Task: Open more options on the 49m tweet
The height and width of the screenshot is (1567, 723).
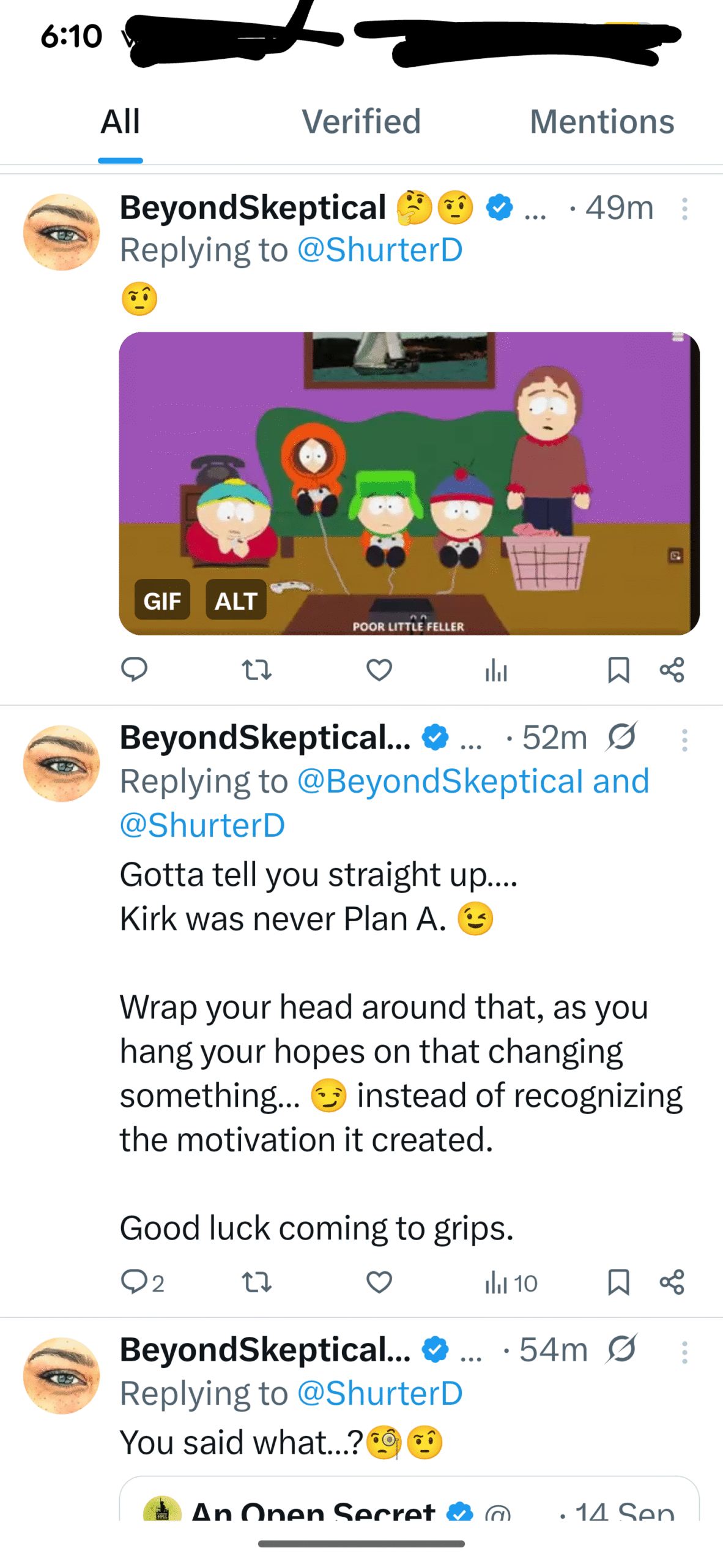Action: click(x=684, y=209)
